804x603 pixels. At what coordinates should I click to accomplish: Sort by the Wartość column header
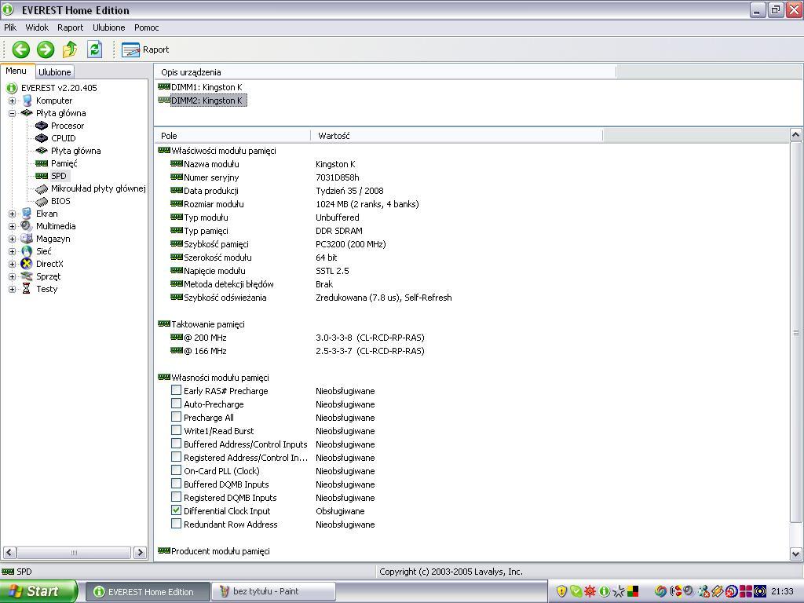tap(456, 135)
